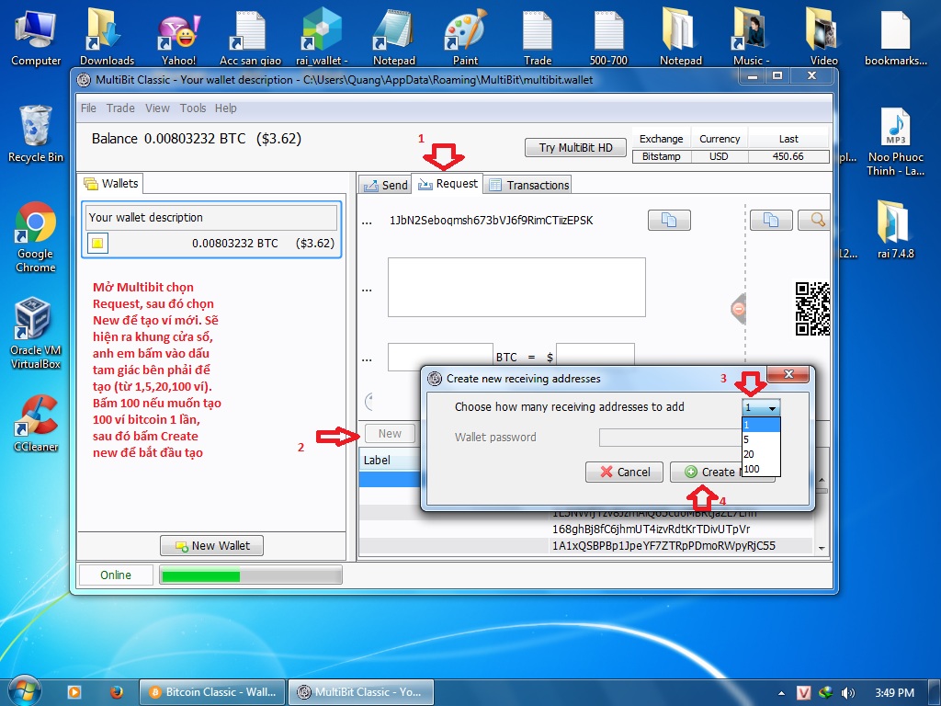This screenshot has width=941, height=706.
Task: Switch to the Transactions tab
Action: [528, 185]
